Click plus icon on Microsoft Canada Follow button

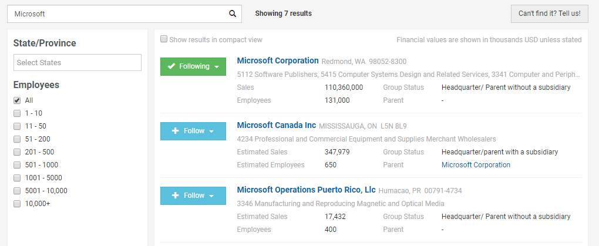(x=176, y=131)
